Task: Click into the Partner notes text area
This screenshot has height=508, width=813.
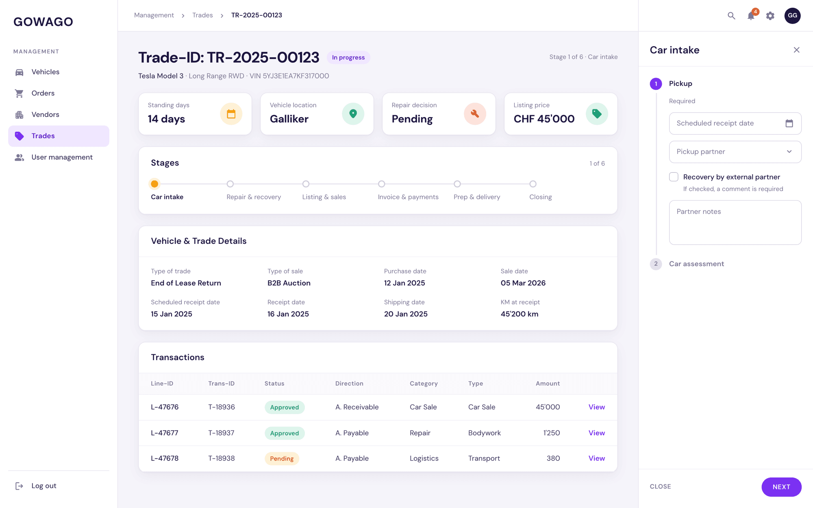Action: (735, 222)
